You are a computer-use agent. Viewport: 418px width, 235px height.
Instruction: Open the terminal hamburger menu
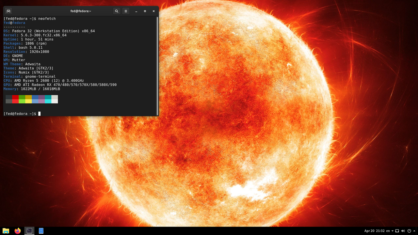pyautogui.click(x=126, y=11)
